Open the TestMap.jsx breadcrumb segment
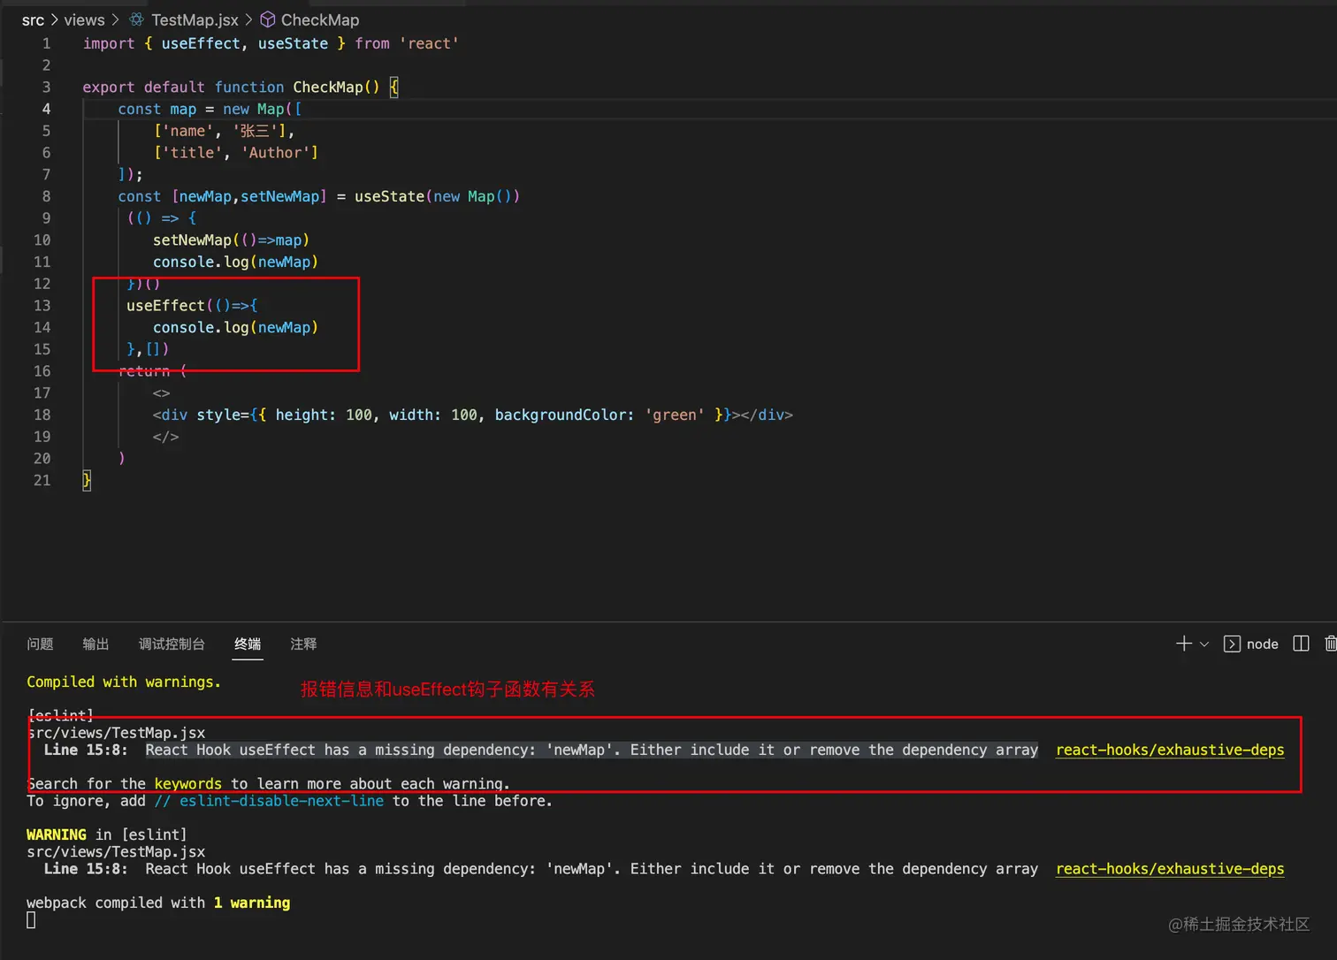The height and width of the screenshot is (960, 1337). [x=195, y=19]
